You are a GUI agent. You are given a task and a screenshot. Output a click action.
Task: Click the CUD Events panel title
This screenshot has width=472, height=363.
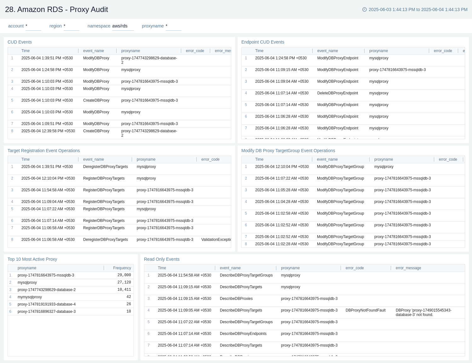[20, 42]
